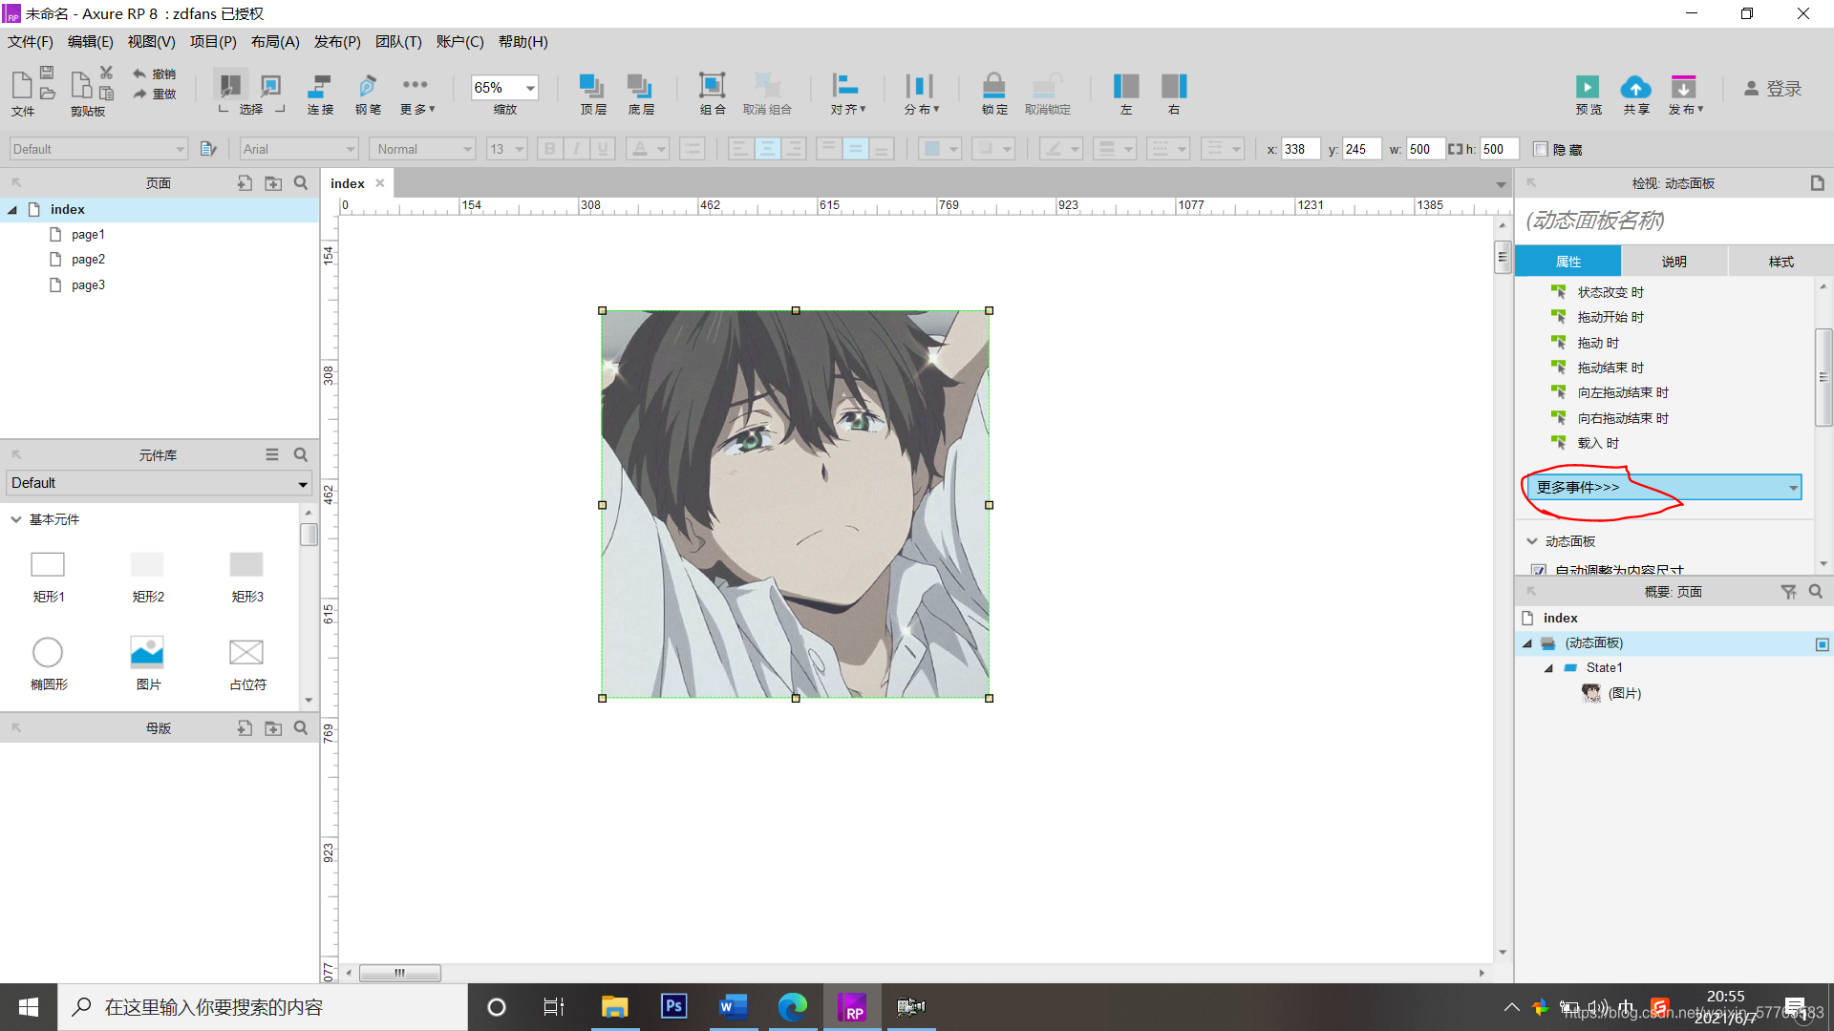Open page2 in the pages tree
This screenshot has height=1031, width=1834.
pos(88,260)
